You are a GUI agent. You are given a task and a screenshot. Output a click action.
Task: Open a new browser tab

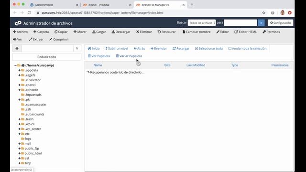click(192, 5)
